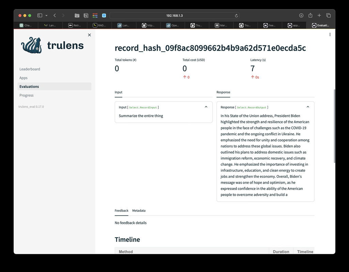This screenshot has height=272, width=349.
Task: Select the Input tab
Action: pos(118,92)
